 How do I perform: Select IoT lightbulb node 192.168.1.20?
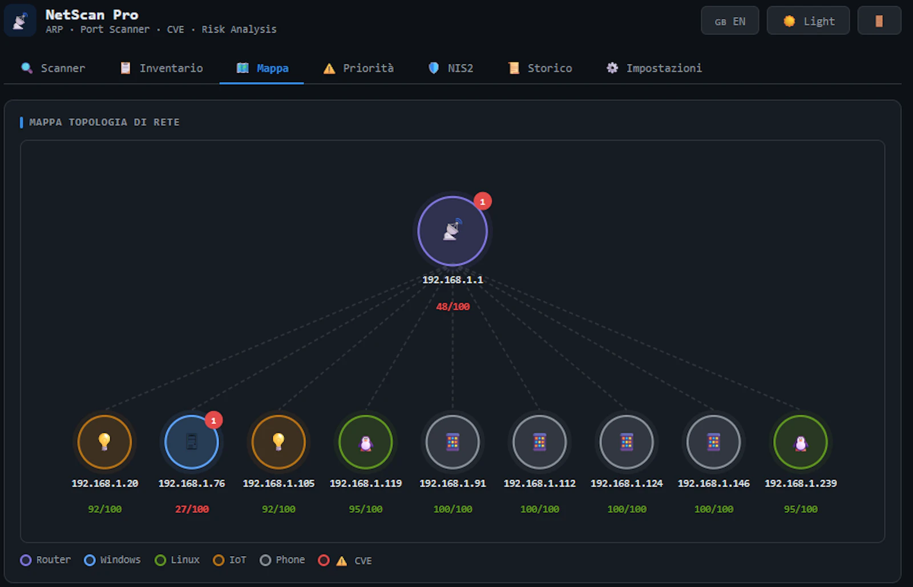(104, 442)
